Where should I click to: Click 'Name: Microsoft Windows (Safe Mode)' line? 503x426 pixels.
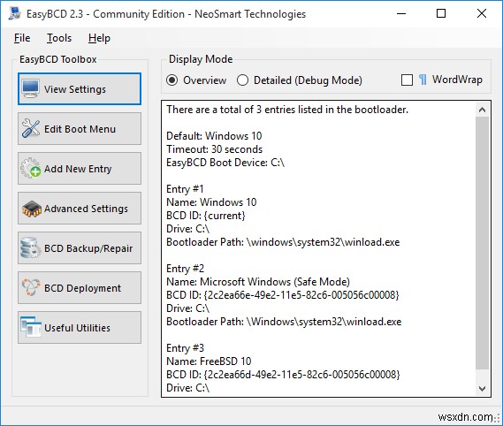pos(258,282)
